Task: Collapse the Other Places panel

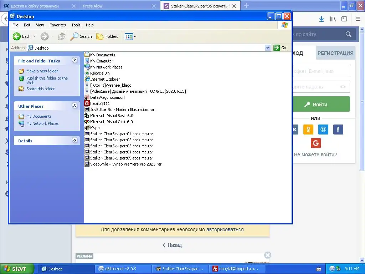Action: 75,106
